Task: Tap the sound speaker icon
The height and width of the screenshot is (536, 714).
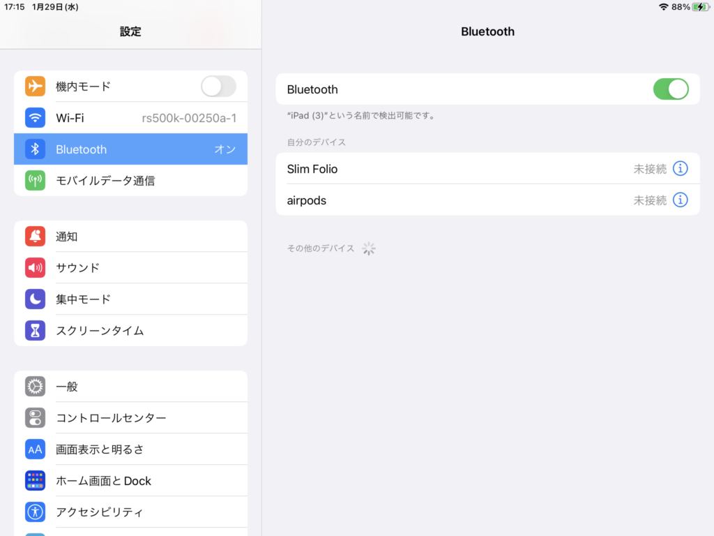Action: 35,267
